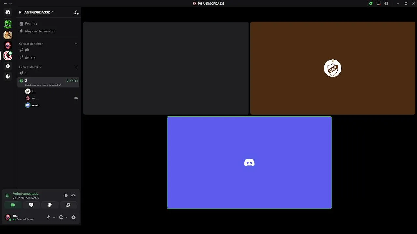
Task: Create a text channel with the plus
Action: (x=76, y=44)
